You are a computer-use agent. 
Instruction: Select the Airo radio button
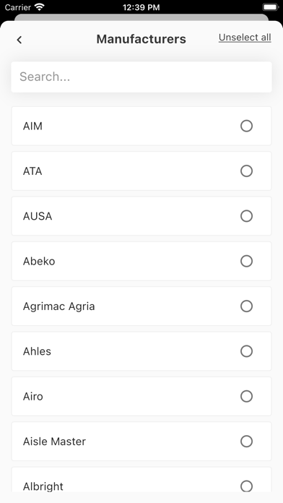point(246,397)
